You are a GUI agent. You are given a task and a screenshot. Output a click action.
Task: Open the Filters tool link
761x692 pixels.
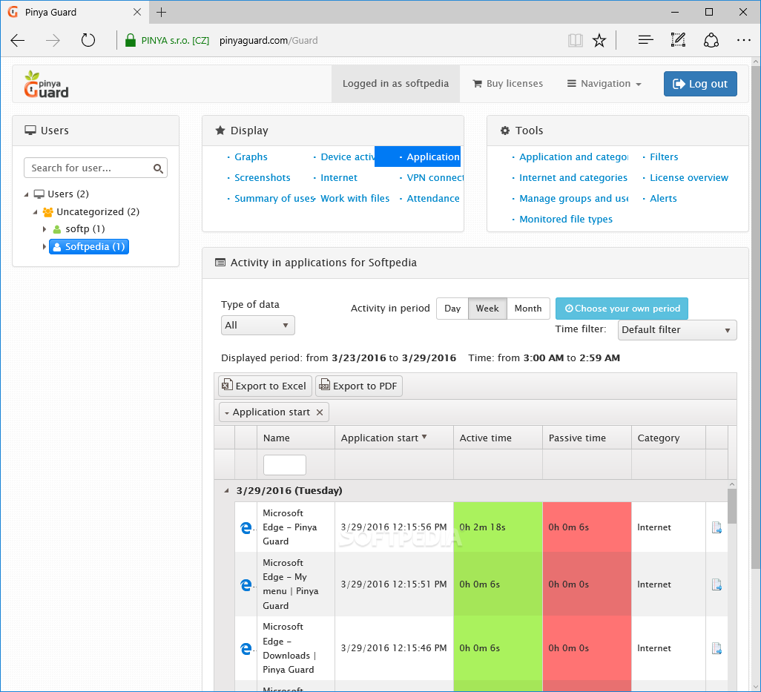coord(663,156)
